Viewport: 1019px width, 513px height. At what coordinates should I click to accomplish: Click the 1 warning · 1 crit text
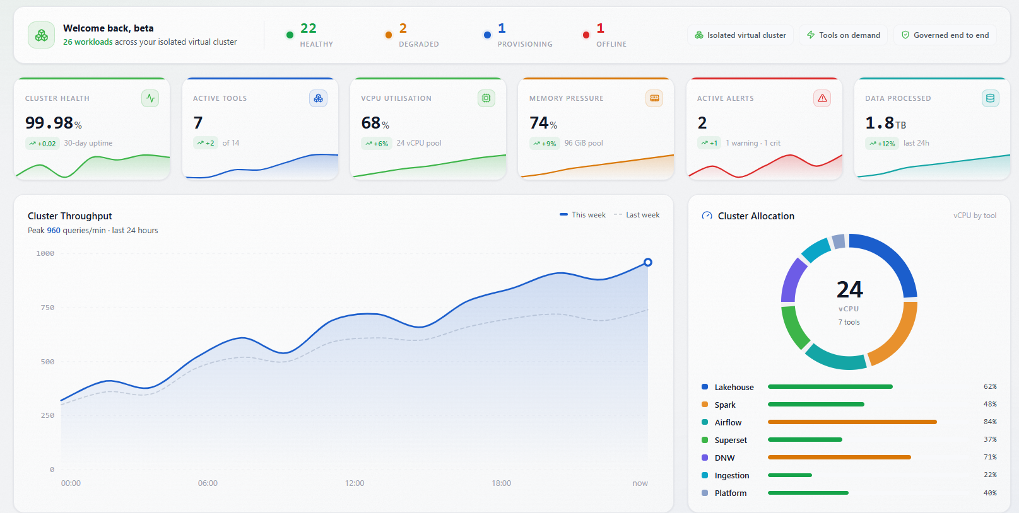click(x=753, y=143)
